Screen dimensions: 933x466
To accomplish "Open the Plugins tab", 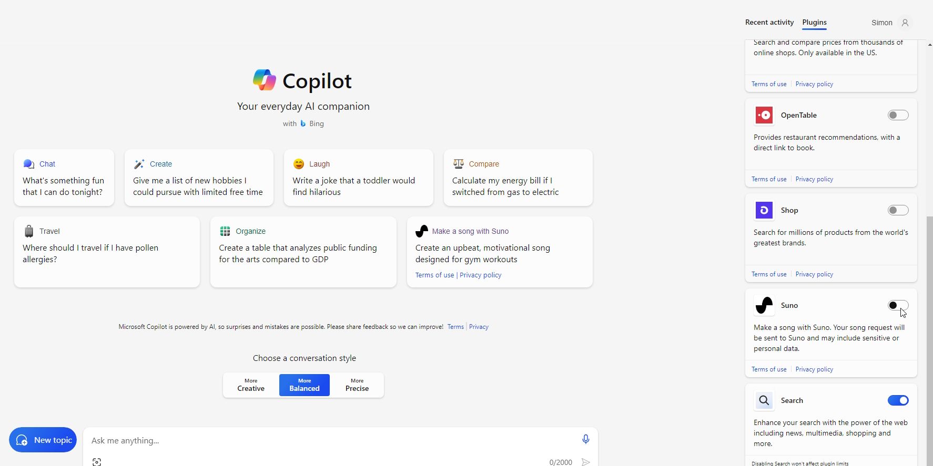I will point(815,22).
